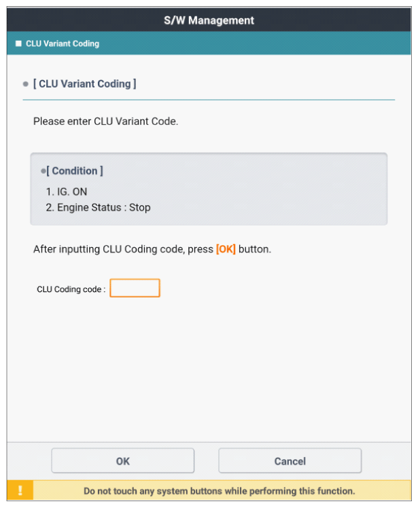Viewport: 418px width, 508px height.
Task: Click the yellow warning exclamation icon
Action: 20,490
